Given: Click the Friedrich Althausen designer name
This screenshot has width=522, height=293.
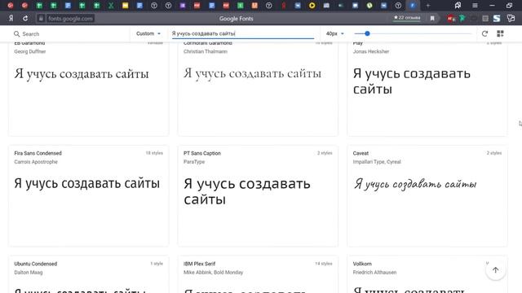Looking at the screenshot, I should (x=374, y=273).
